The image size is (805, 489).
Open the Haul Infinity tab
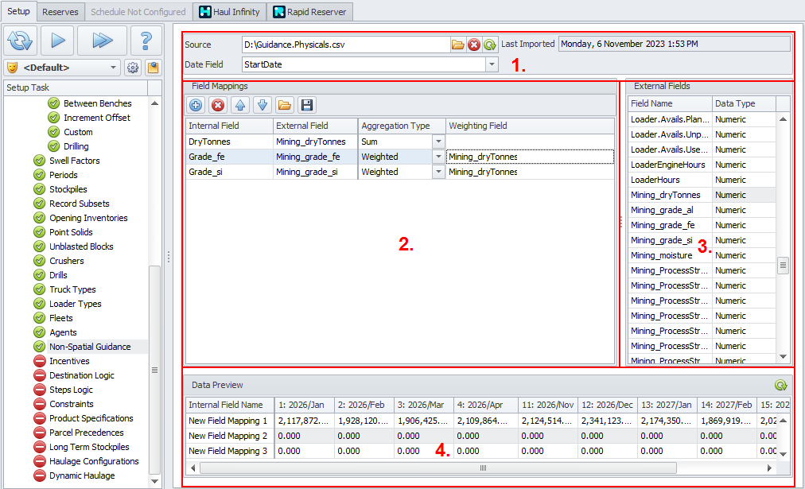click(x=229, y=12)
